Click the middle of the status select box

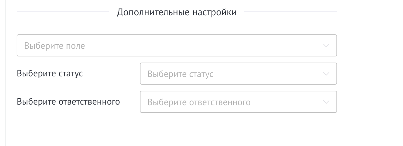pos(238,74)
